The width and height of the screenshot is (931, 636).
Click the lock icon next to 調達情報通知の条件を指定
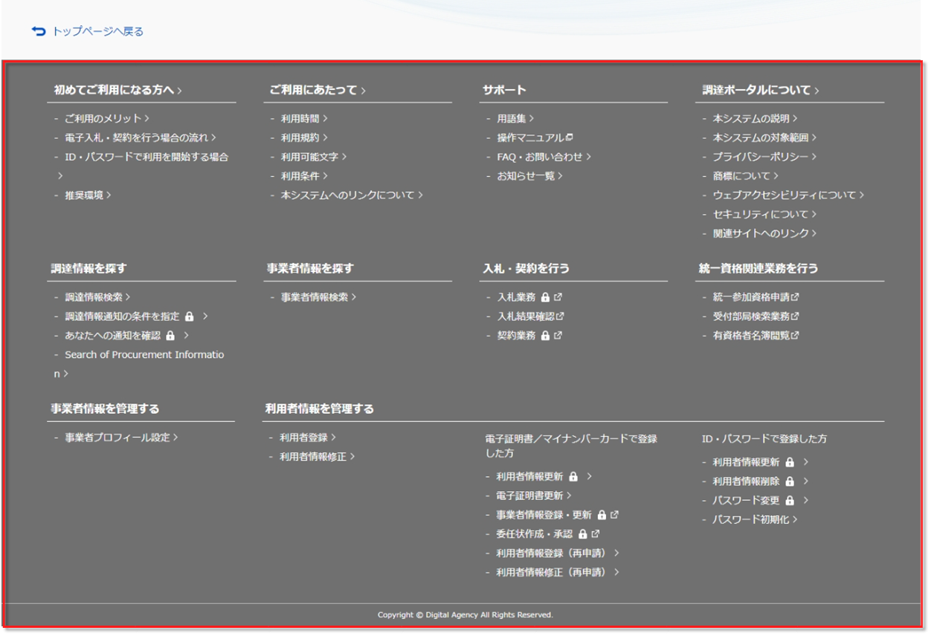[x=189, y=317]
